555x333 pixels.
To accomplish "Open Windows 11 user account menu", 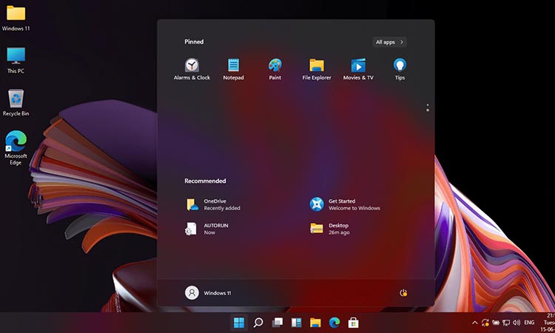I will tap(208, 293).
